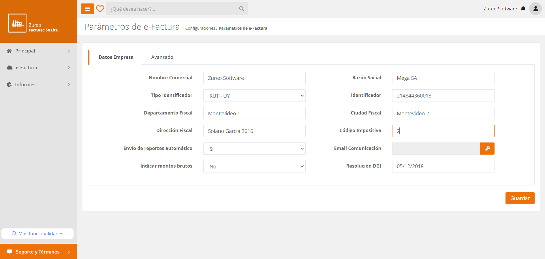Click the Configuraciones breadcrumb link
The height and width of the screenshot is (259, 545).
click(200, 28)
